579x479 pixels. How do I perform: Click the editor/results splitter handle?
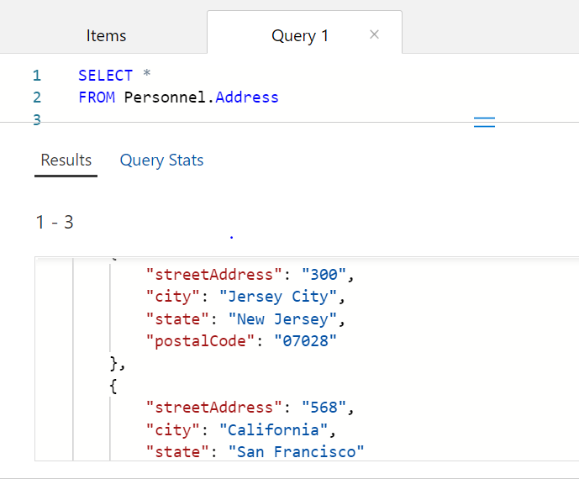pos(484,123)
